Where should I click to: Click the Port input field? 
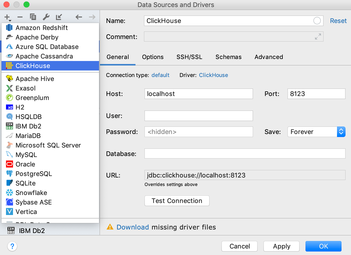tap(316, 94)
